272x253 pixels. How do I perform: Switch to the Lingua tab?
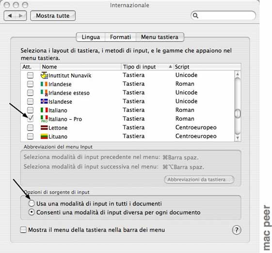[91, 37]
